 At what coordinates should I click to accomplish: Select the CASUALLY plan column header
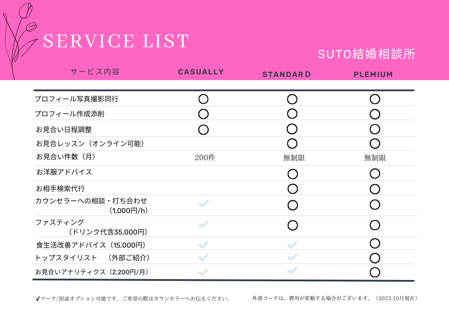tap(201, 72)
